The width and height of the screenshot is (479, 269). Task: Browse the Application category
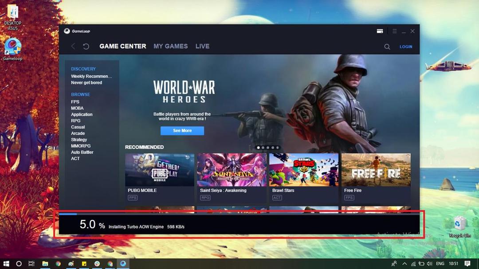[82, 114]
